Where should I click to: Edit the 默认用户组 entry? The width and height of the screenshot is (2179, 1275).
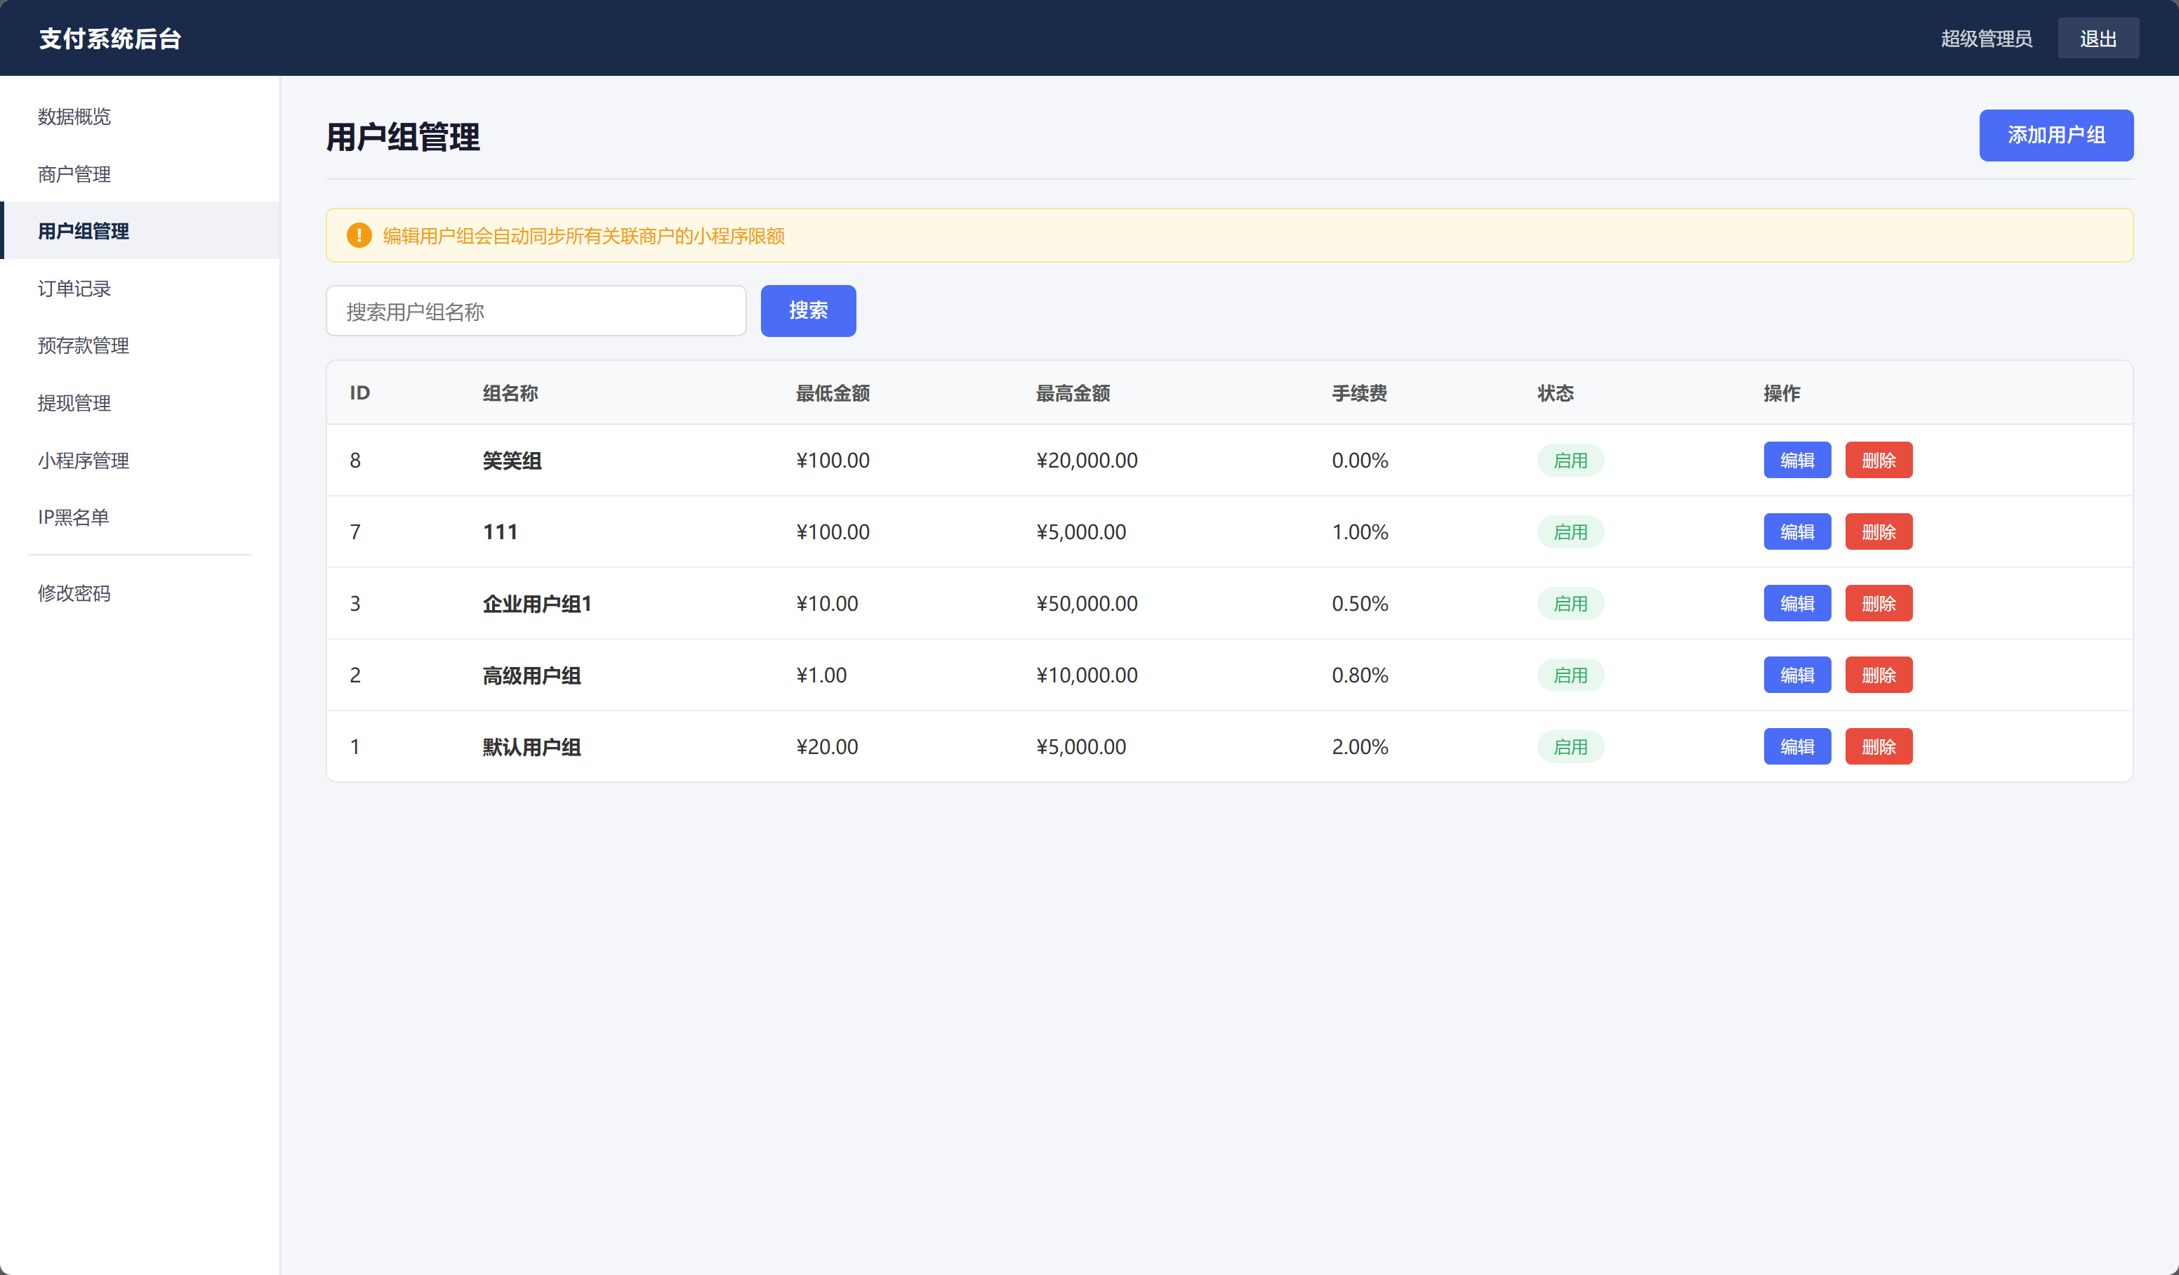coord(1797,746)
